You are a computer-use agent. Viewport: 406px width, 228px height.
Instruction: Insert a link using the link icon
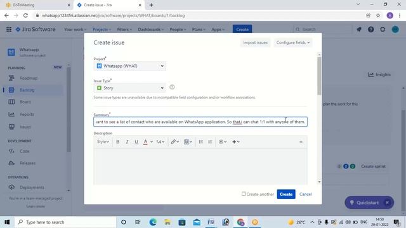[x=175, y=142]
